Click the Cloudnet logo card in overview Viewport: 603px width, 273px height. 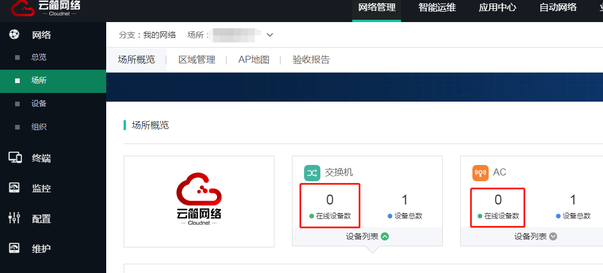click(199, 202)
